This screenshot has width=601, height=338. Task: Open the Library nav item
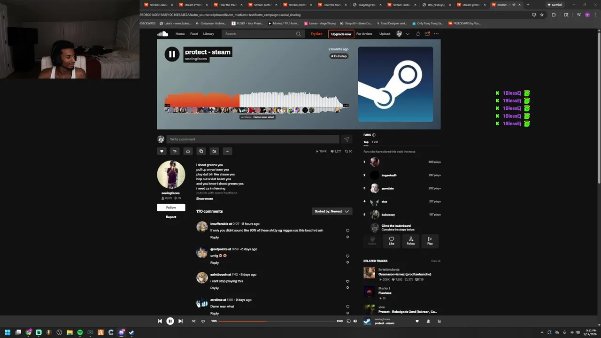[208, 34]
